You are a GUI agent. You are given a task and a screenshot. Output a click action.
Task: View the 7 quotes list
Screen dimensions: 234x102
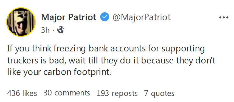point(159,94)
